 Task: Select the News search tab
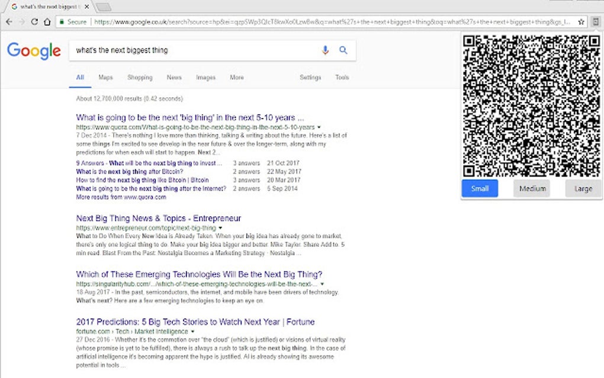pyautogui.click(x=174, y=77)
